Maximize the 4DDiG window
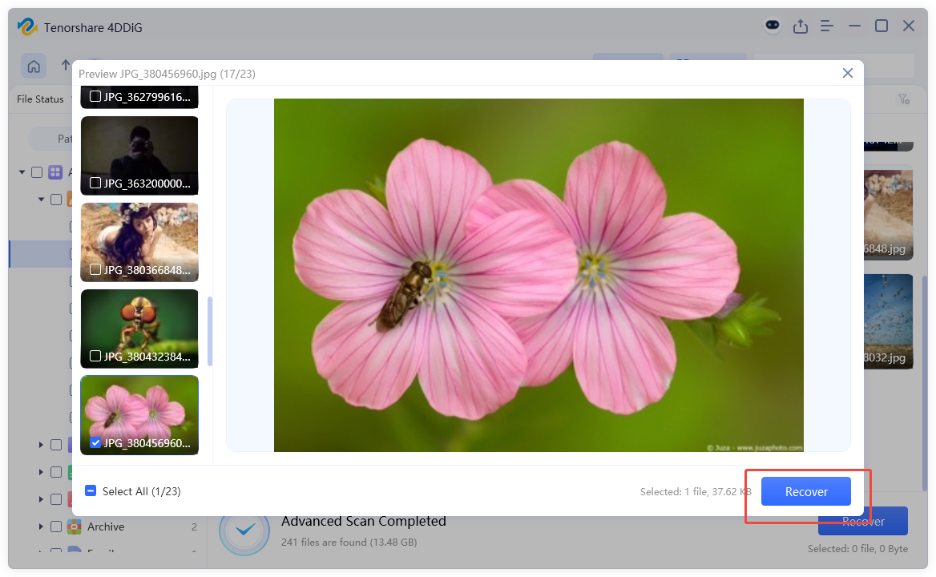This screenshot has width=936, height=577. click(x=881, y=26)
